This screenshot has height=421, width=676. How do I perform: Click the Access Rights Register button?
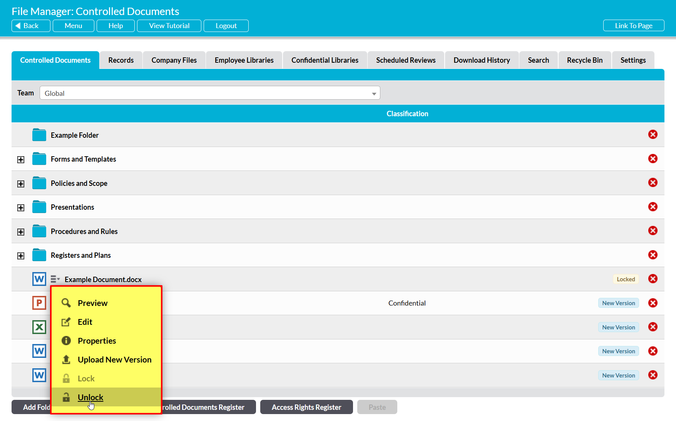click(306, 407)
